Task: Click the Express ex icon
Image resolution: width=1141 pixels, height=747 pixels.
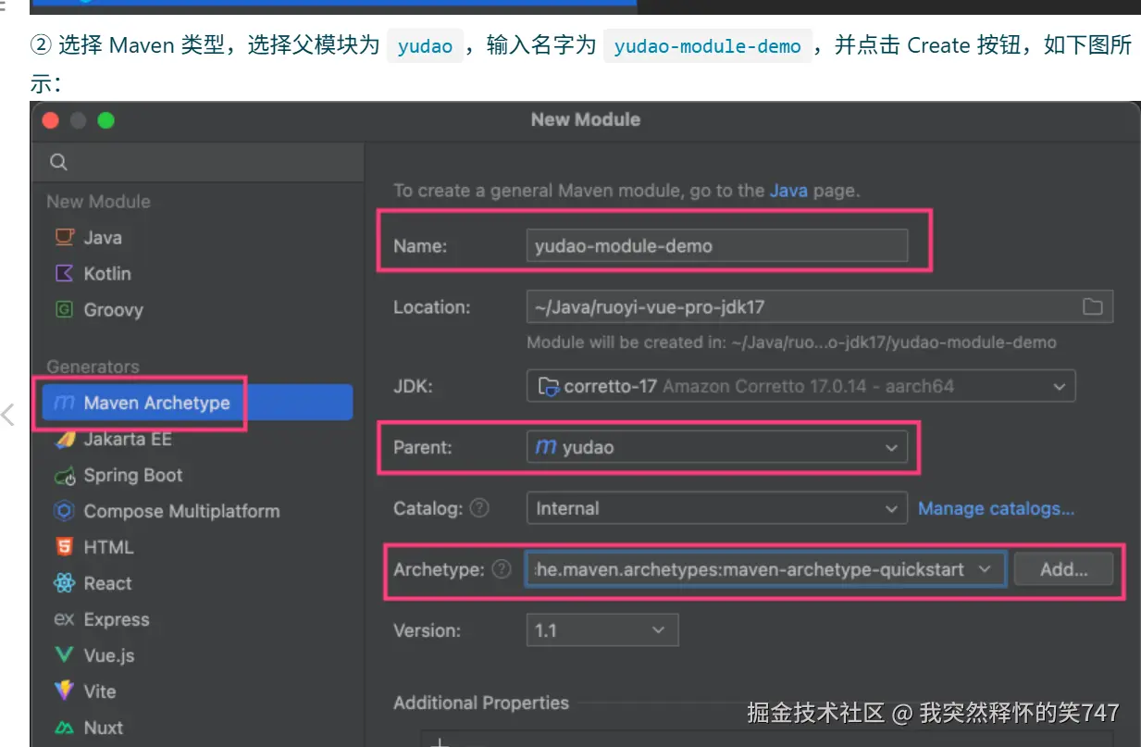Action: pyautogui.click(x=64, y=619)
